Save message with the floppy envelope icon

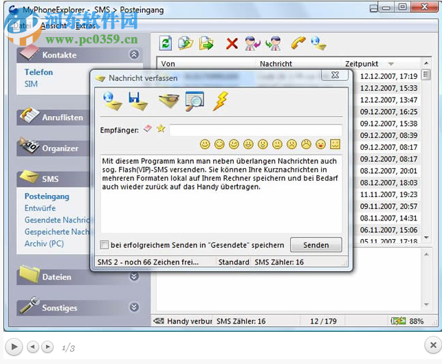[x=138, y=101]
